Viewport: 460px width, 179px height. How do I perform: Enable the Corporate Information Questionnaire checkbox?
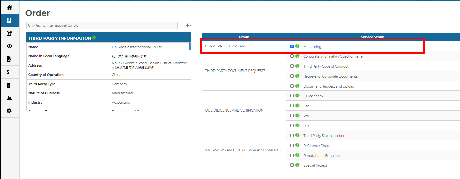(292, 56)
